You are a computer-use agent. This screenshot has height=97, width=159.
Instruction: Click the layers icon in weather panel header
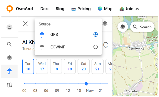click(105, 24)
